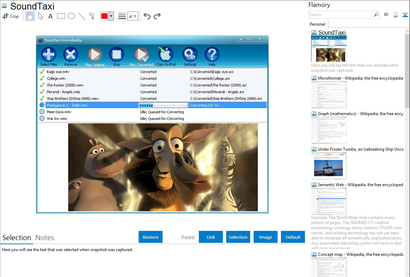Click the Madagascar video preview image
Screen dimensions: 410x277
[x=163, y=167]
